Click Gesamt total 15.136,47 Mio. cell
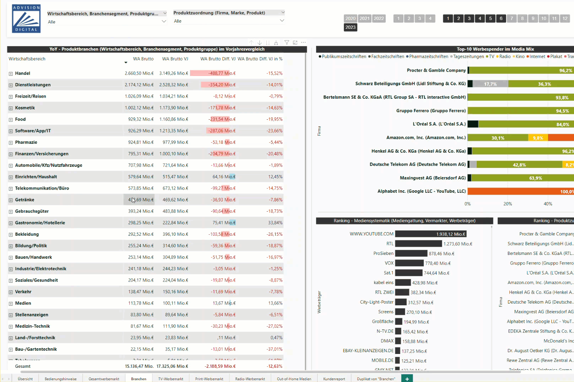Screen dimensions: 574x382 click(x=139, y=366)
